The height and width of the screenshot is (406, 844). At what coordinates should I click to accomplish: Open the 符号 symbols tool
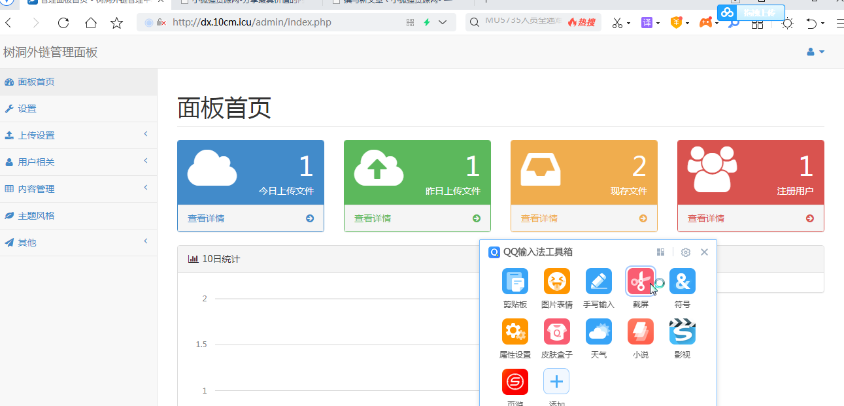682,282
